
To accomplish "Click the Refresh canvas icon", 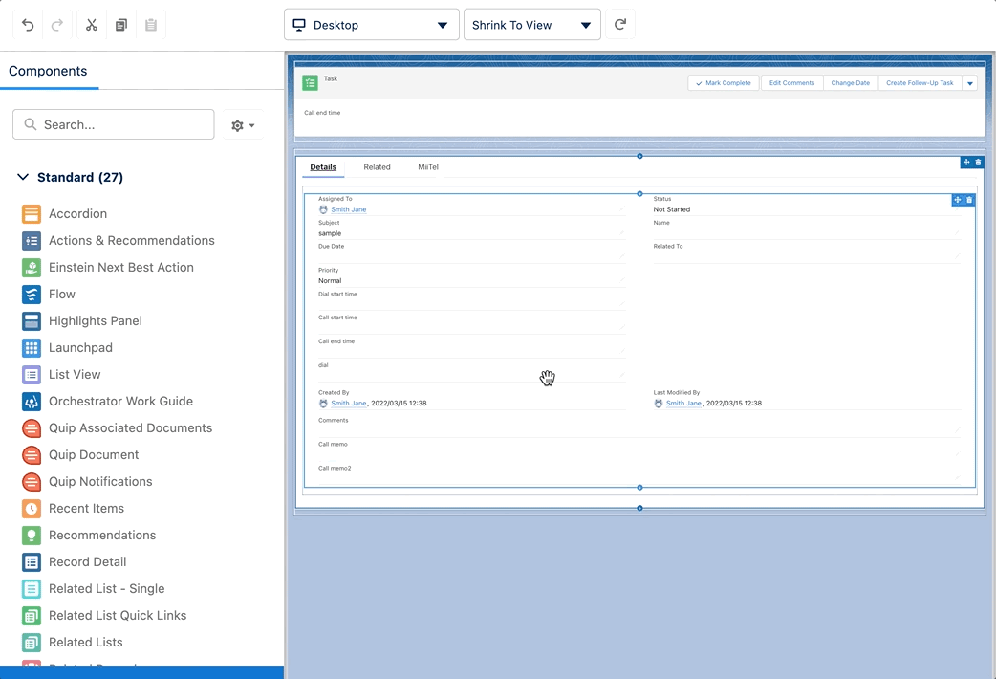I will 620,25.
